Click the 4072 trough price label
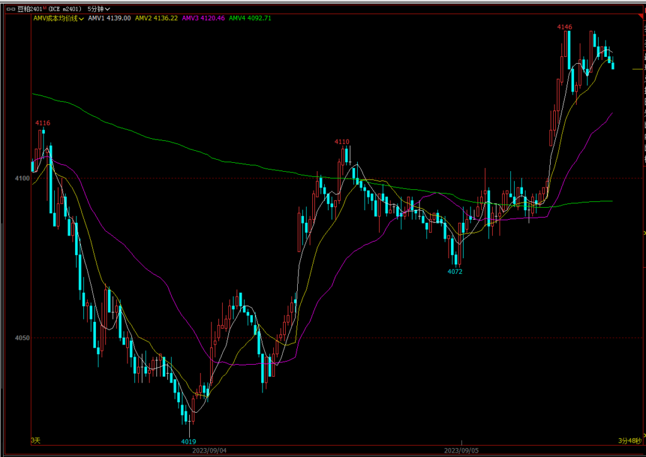The image size is (646, 457). pos(455,271)
